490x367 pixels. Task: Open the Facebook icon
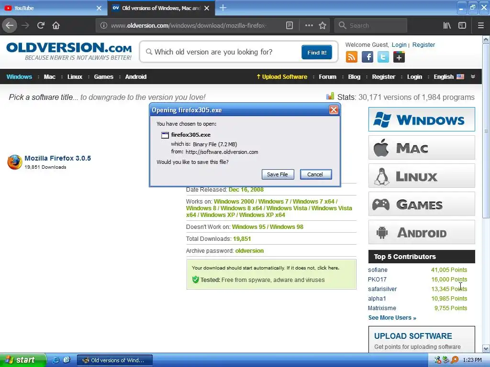(367, 57)
